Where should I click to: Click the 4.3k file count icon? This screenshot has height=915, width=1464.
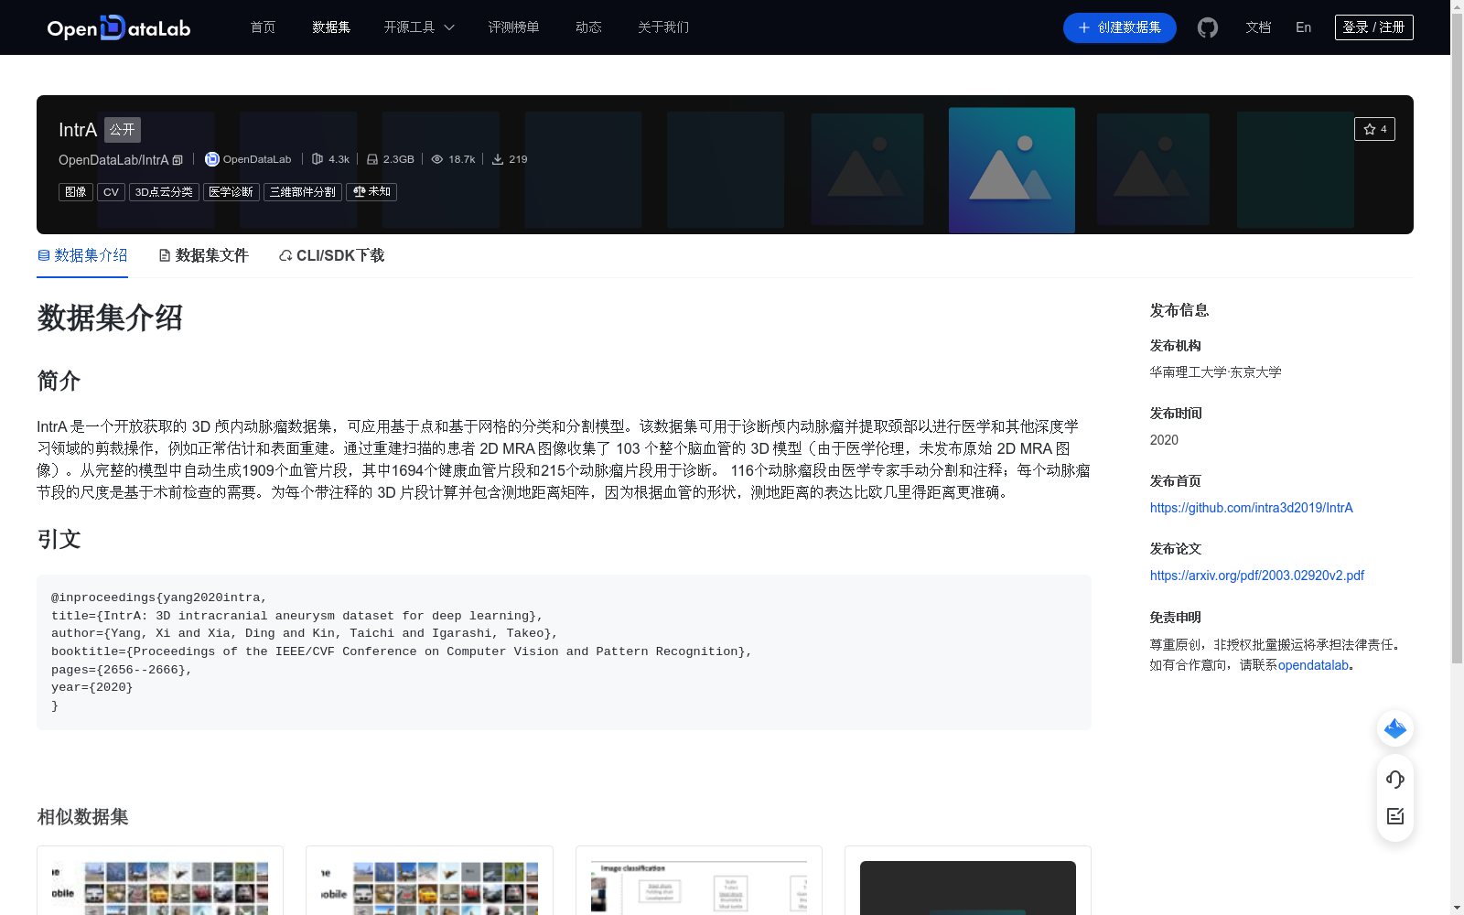pyautogui.click(x=318, y=159)
